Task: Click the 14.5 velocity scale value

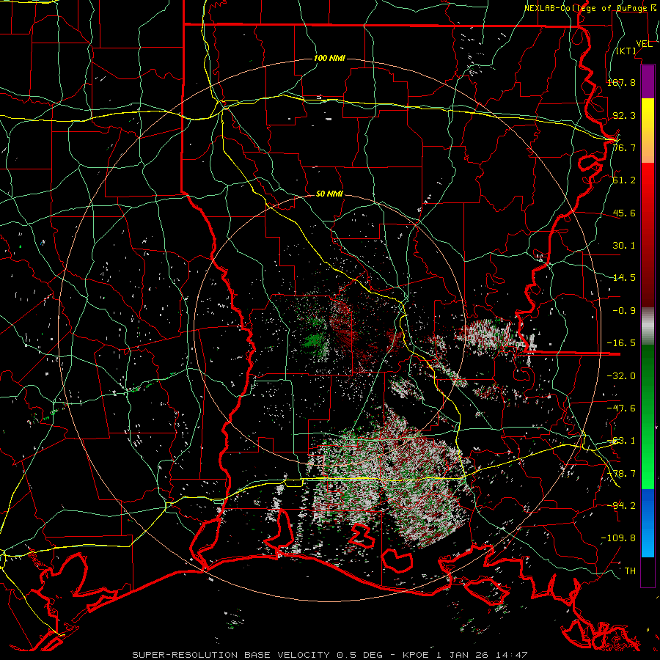Action: (624, 278)
